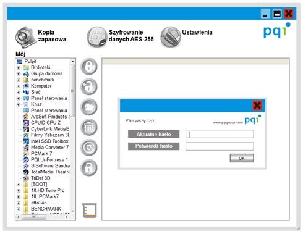Click the pqi logo in the main window
This screenshot has height=234, width=303.
[x=277, y=31]
